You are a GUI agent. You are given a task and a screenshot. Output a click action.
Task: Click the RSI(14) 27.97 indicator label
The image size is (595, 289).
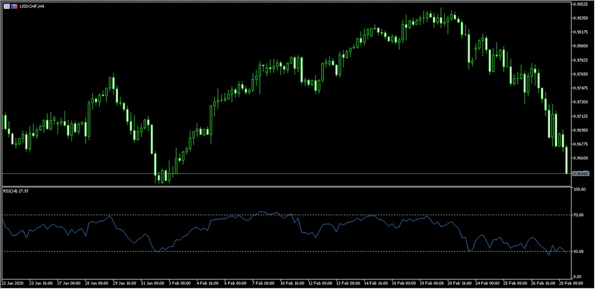pyautogui.click(x=15, y=191)
